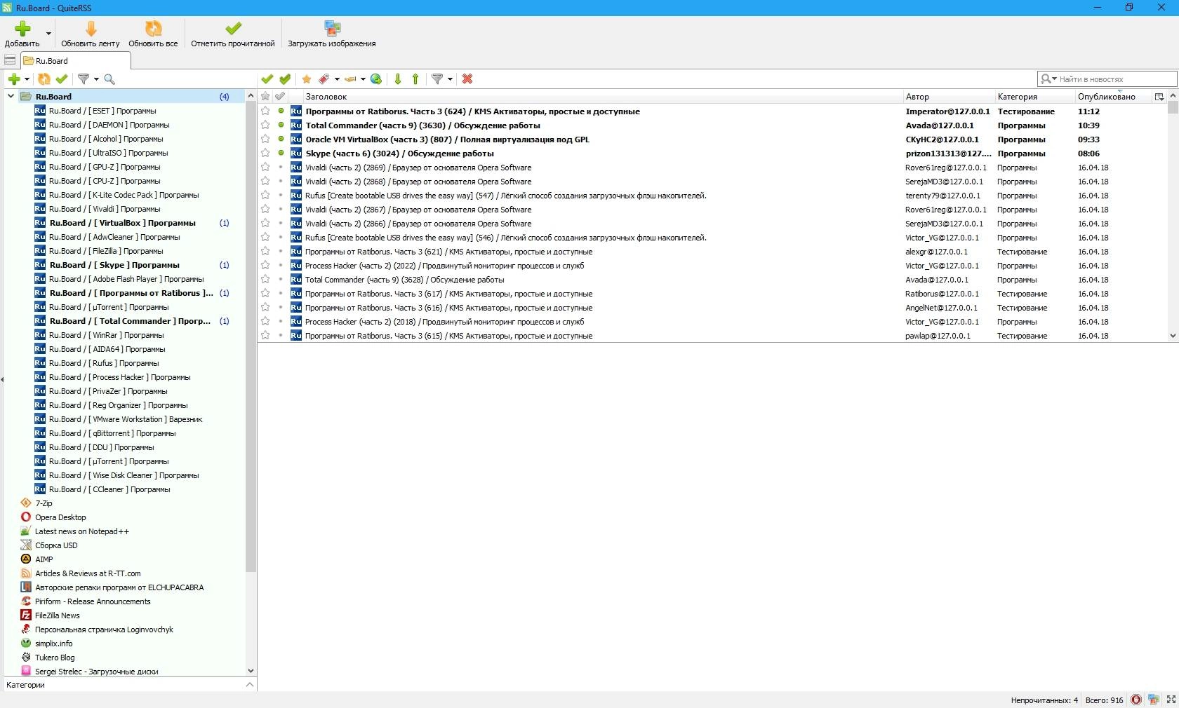Viewport: 1179px width, 708px height.
Task: Open the share dropdown arrow
Action: [363, 79]
